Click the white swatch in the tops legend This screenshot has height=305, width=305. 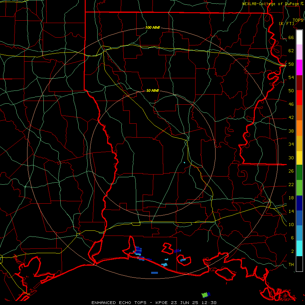pyautogui.click(x=299, y=37)
